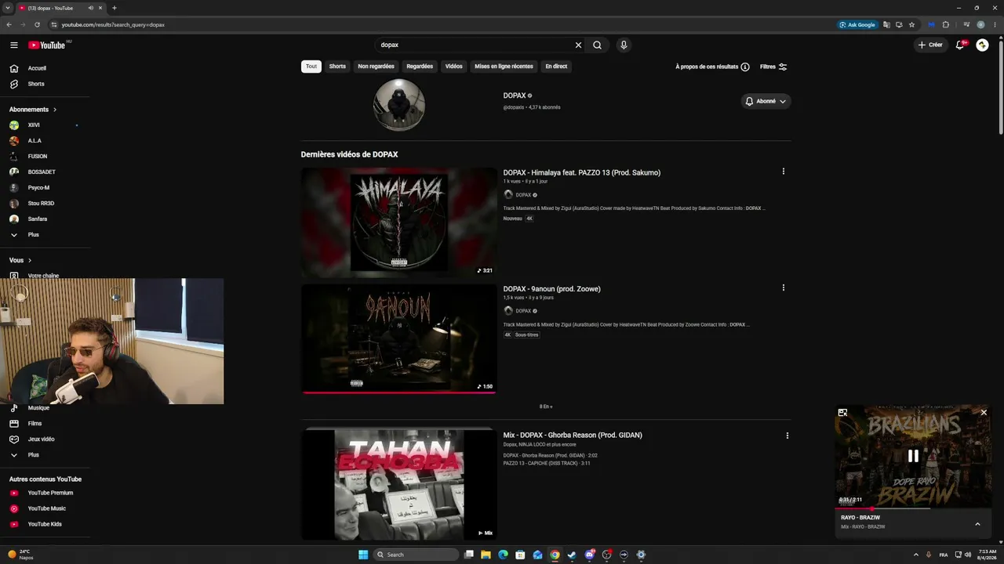
Task: Open the A.L.A subscription channel
Action: coord(35,141)
